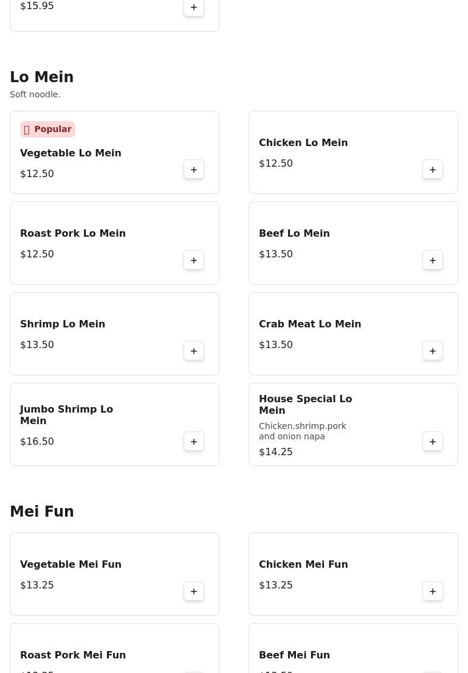The height and width of the screenshot is (673, 468).
Task: Click plus button for Roast Pork Lo Mein
Action: (x=194, y=260)
